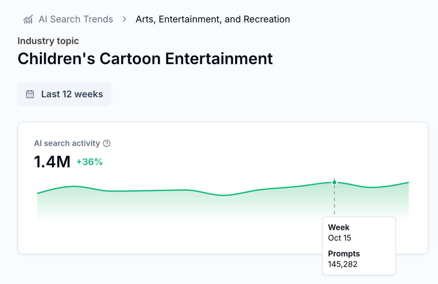Screen dimensions: 438x284
Task: Click the left start of the trend line
Action: [x=38, y=193]
